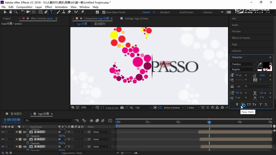Switch to the Footage logo (2).bmp tab
This screenshot has height=155, width=276.
(x=137, y=18)
